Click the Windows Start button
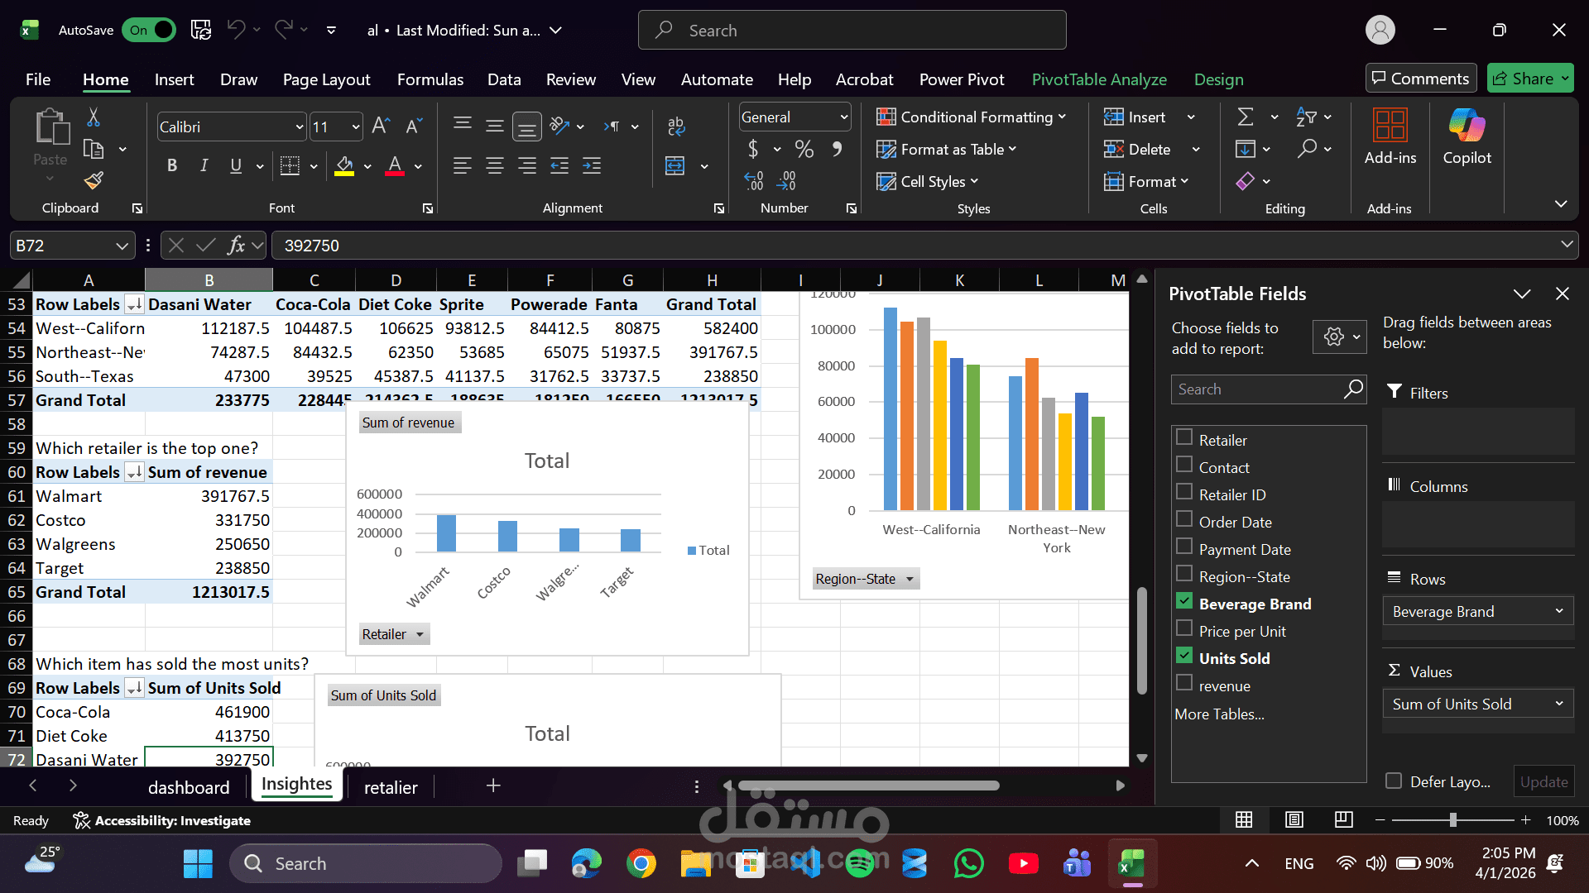Viewport: 1589px width, 893px height. coord(198,863)
